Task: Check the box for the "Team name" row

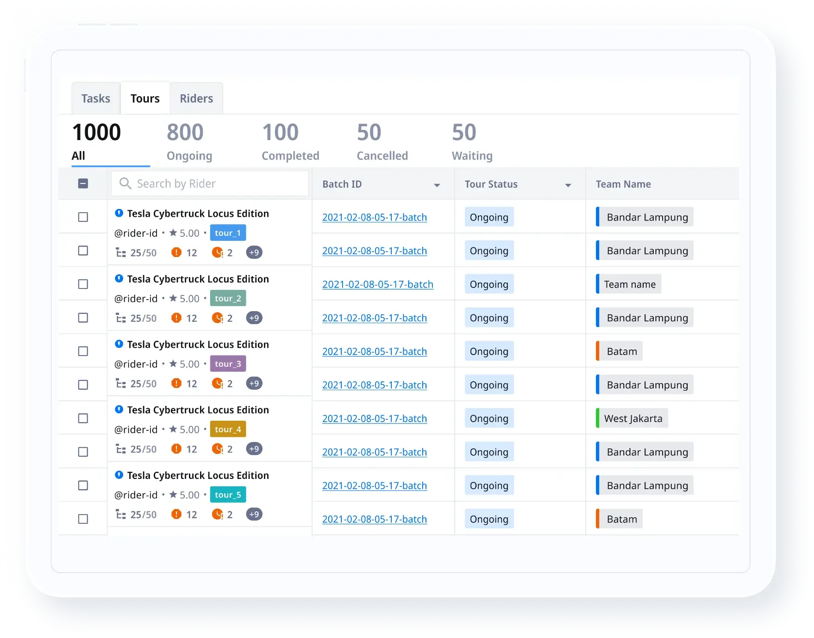Action: 83,284
